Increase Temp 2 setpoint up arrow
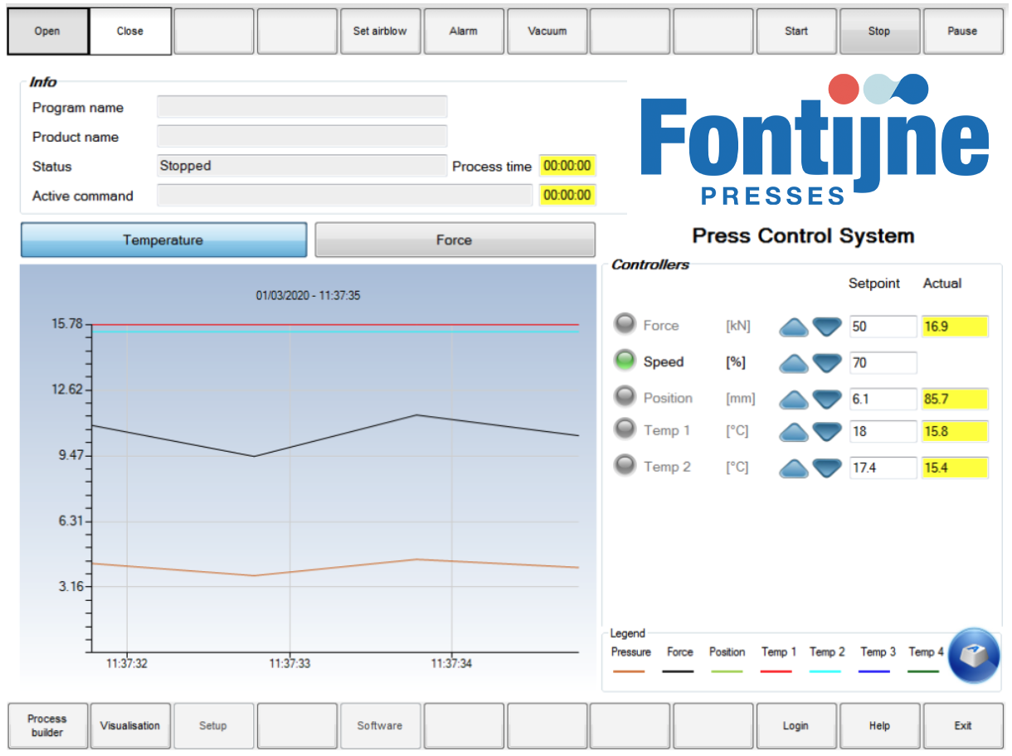This screenshot has width=1012, height=756. (794, 468)
